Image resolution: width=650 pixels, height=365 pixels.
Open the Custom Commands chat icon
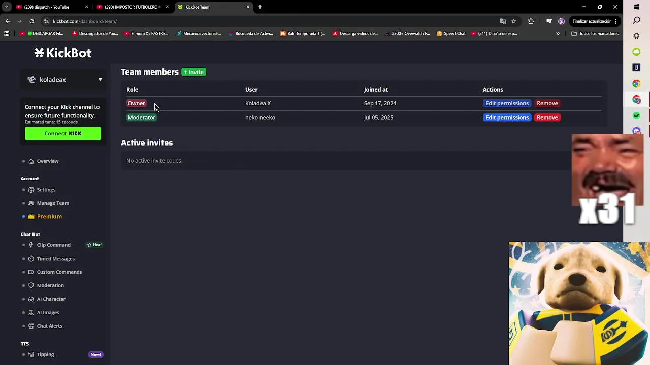[31, 272]
